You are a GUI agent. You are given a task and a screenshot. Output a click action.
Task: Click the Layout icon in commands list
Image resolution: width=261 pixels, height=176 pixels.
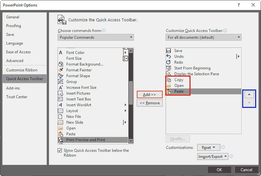click(60, 111)
